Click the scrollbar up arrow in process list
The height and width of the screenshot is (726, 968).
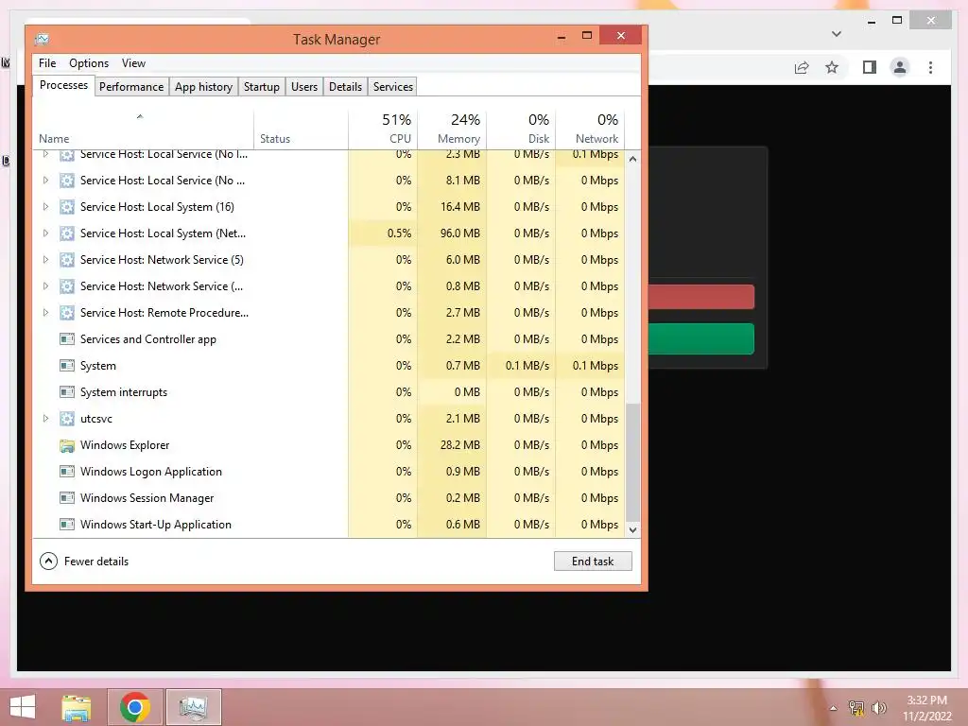coord(632,159)
